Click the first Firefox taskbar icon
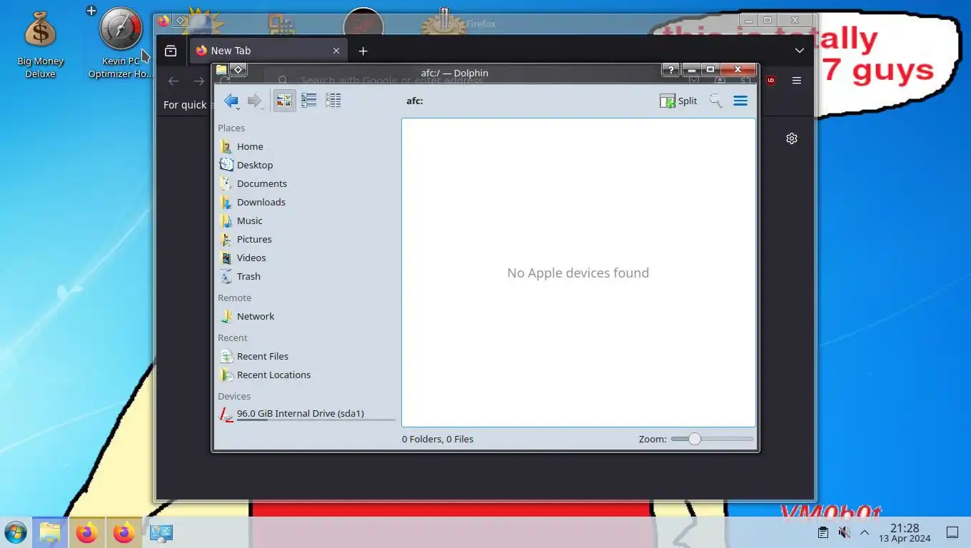 87,532
